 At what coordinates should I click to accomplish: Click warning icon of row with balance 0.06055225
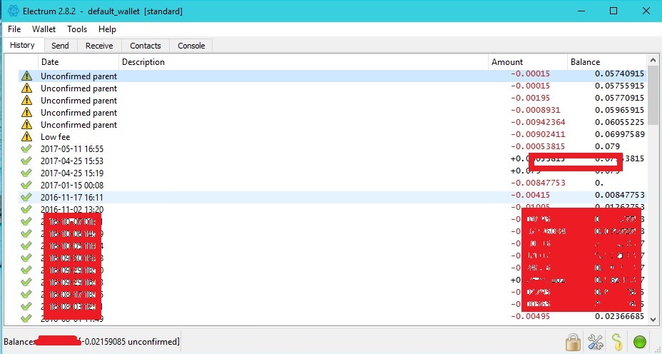[26, 125]
